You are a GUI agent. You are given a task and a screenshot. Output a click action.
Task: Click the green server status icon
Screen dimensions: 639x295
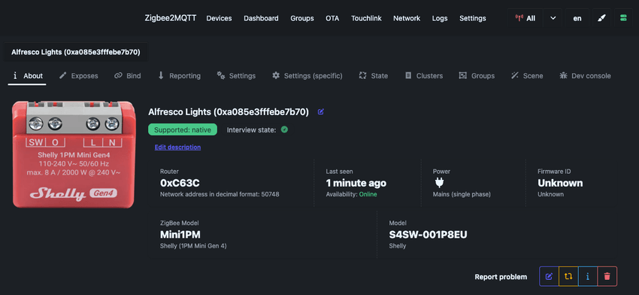(x=623, y=18)
